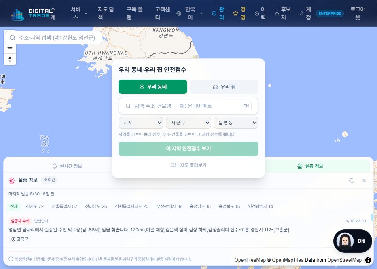
Task: Switch to 실종 경보 tab
Action: pyautogui.click(x=310, y=166)
